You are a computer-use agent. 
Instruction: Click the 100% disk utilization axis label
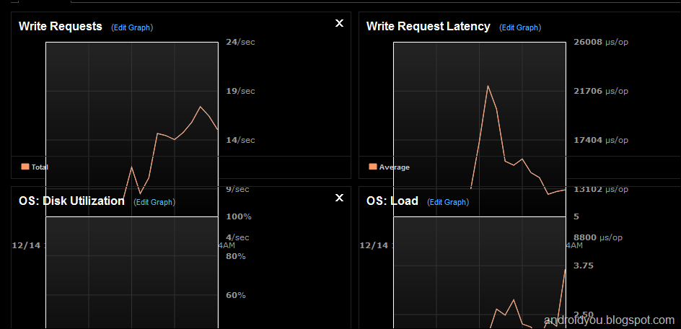click(x=239, y=216)
